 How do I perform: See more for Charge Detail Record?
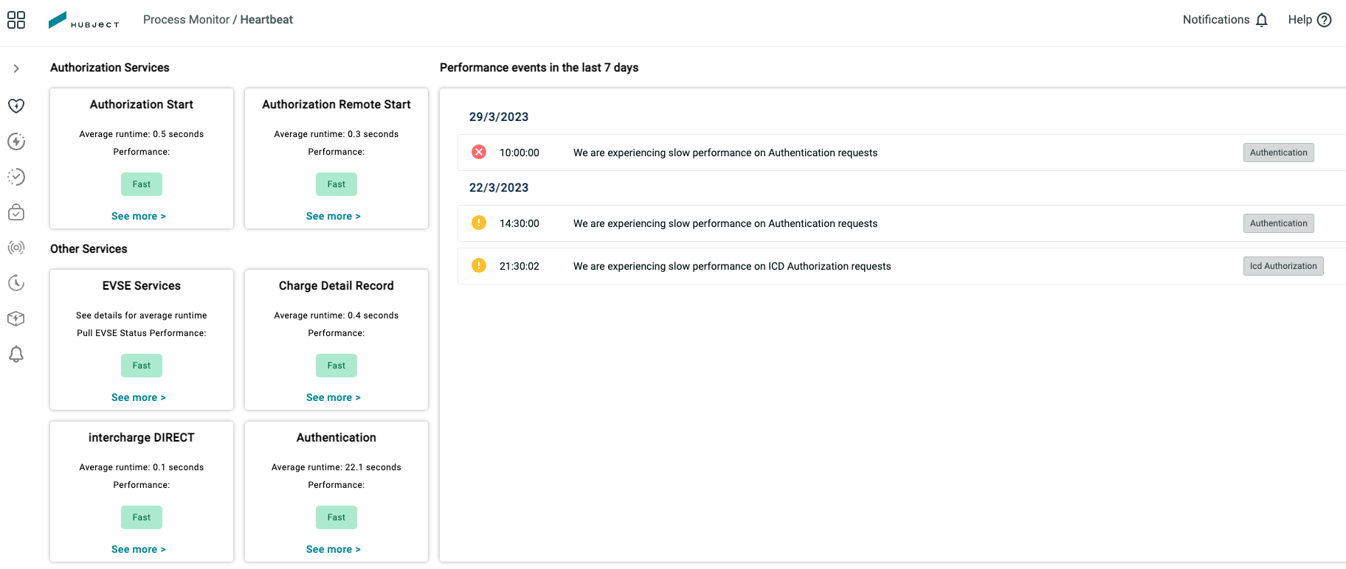pyautogui.click(x=334, y=397)
